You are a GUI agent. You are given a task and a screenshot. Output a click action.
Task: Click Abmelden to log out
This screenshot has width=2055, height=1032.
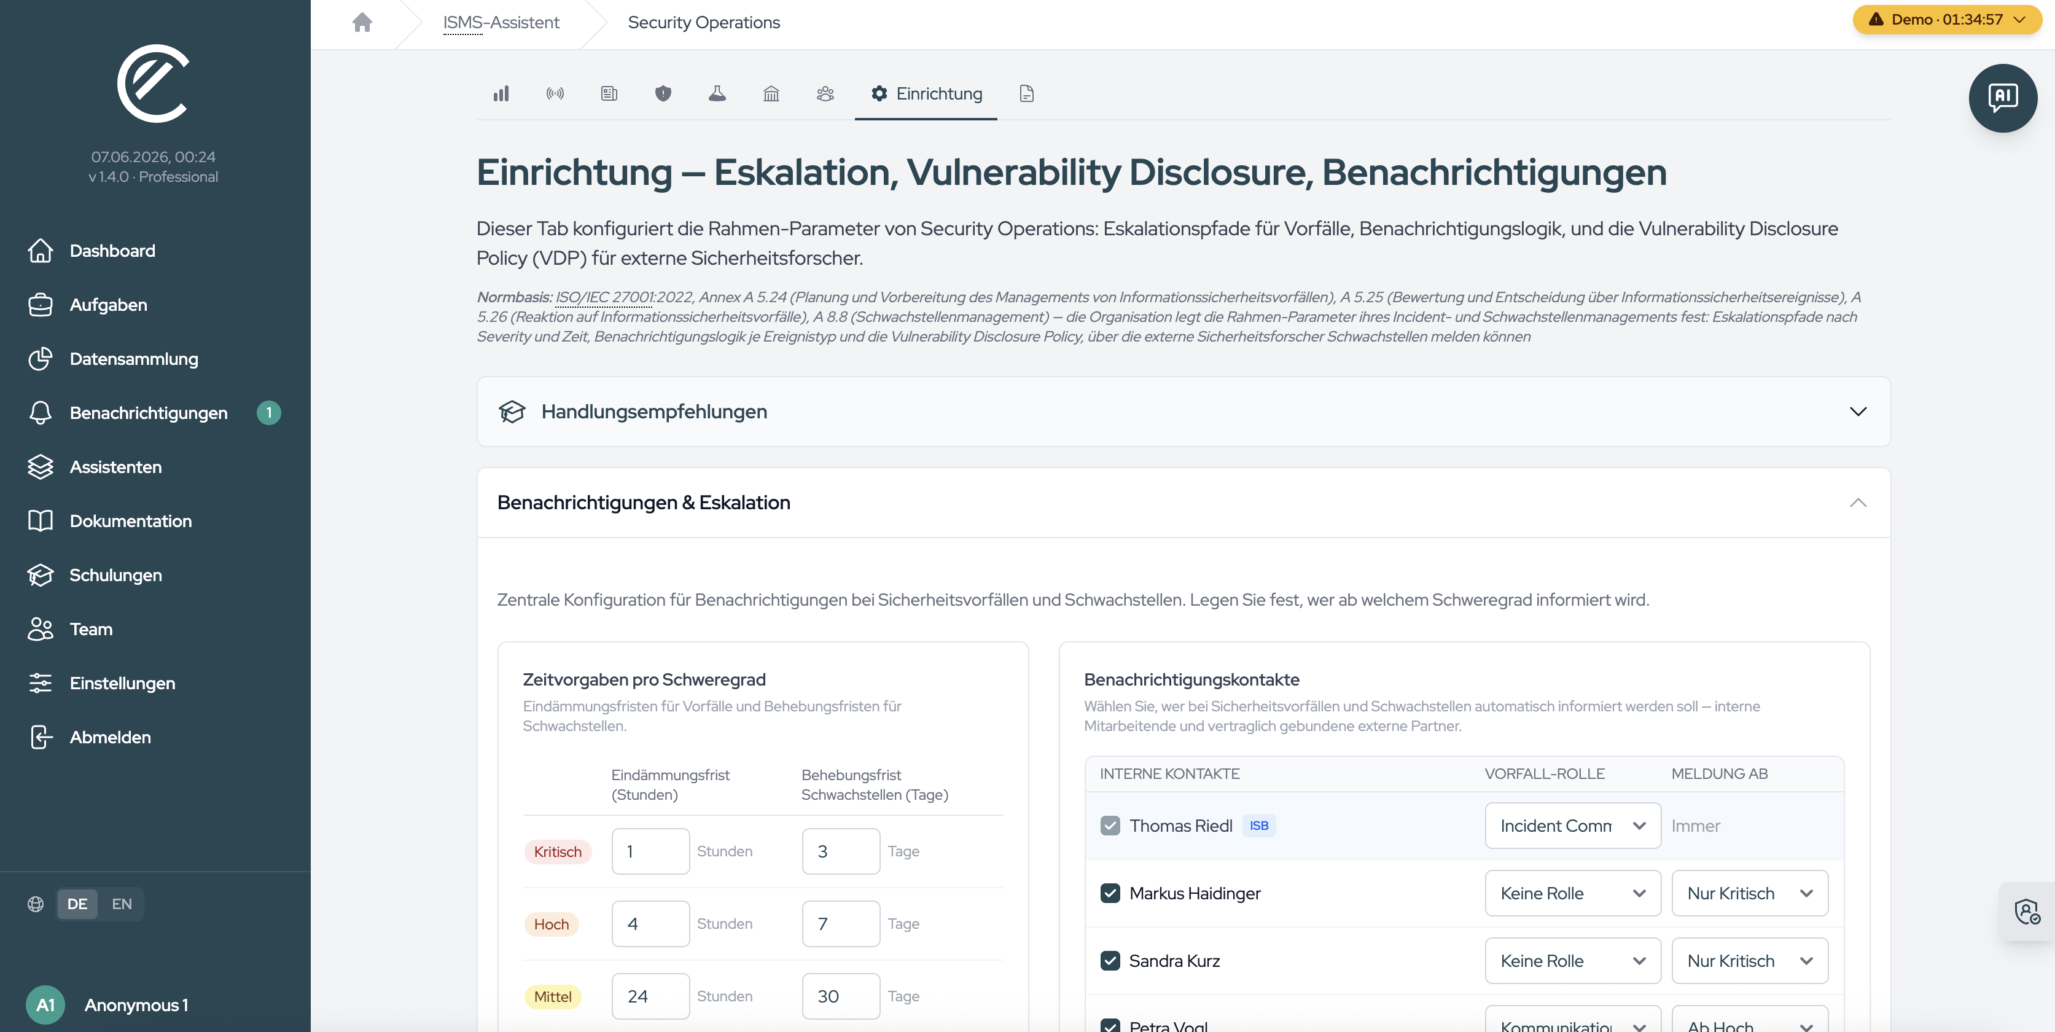tap(110, 738)
